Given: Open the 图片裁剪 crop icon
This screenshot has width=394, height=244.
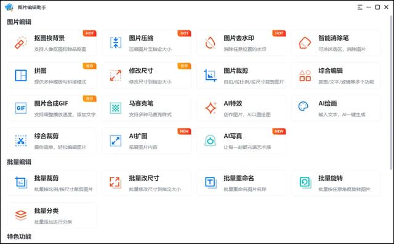Looking at the screenshot, I should coord(211,75).
